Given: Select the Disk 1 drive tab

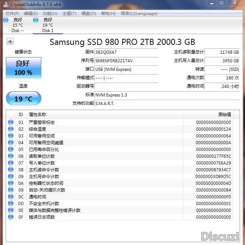Looking at the screenshot, I should tap(48, 25).
